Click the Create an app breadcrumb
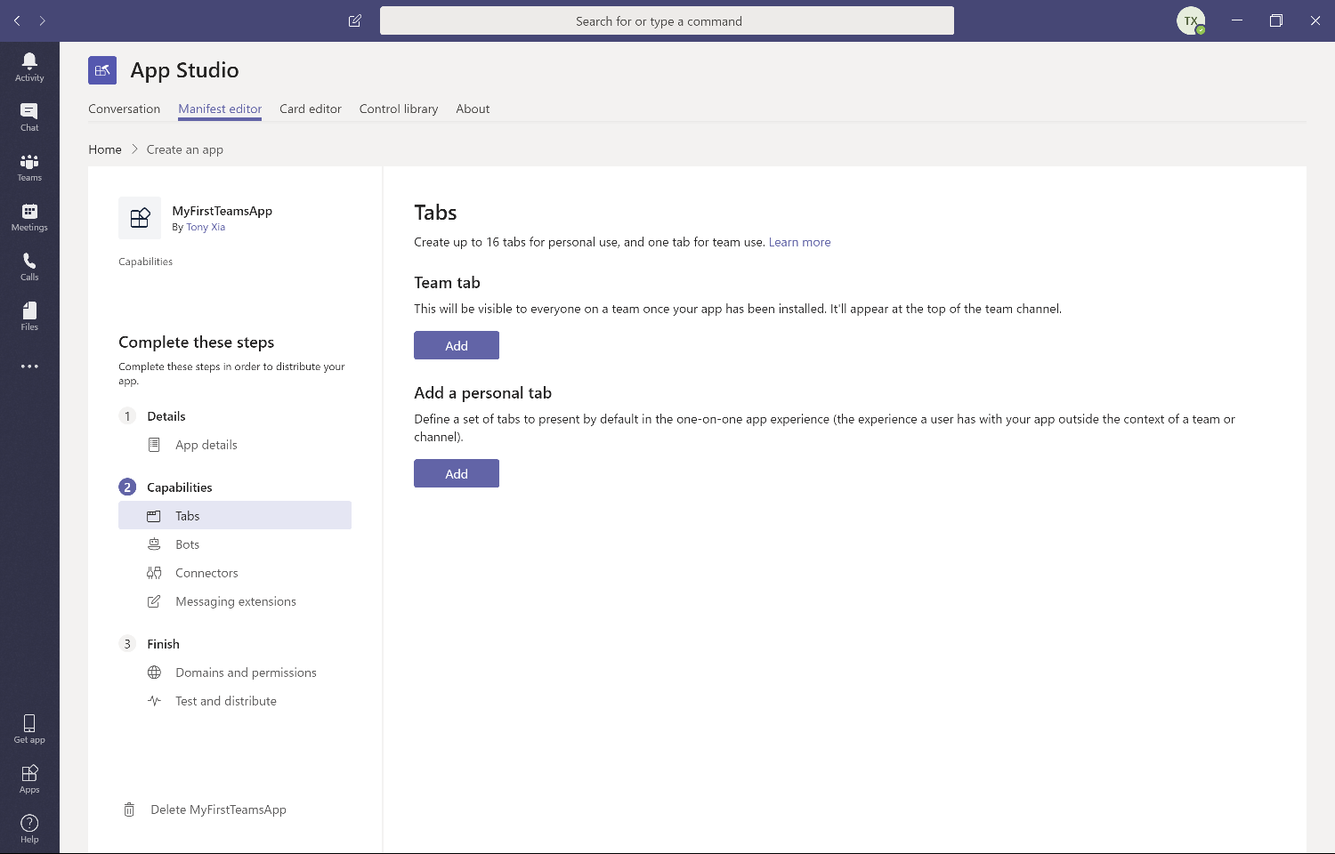The height and width of the screenshot is (854, 1335). [x=185, y=149]
